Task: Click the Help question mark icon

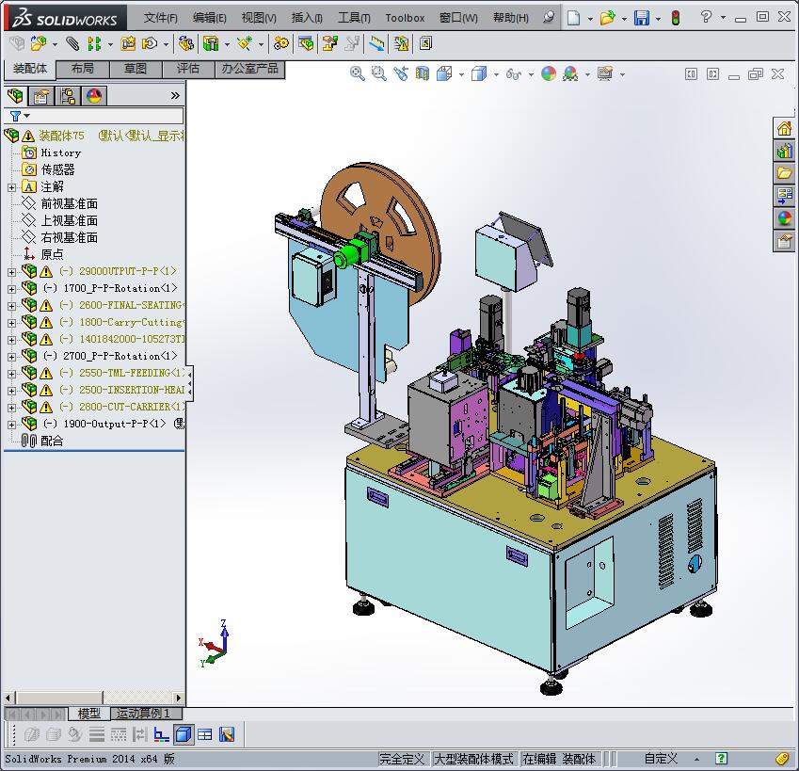Action: (x=706, y=17)
